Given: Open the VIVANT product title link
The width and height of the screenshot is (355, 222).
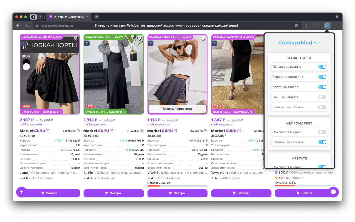Looking at the screenshot, I should point(177,173).
